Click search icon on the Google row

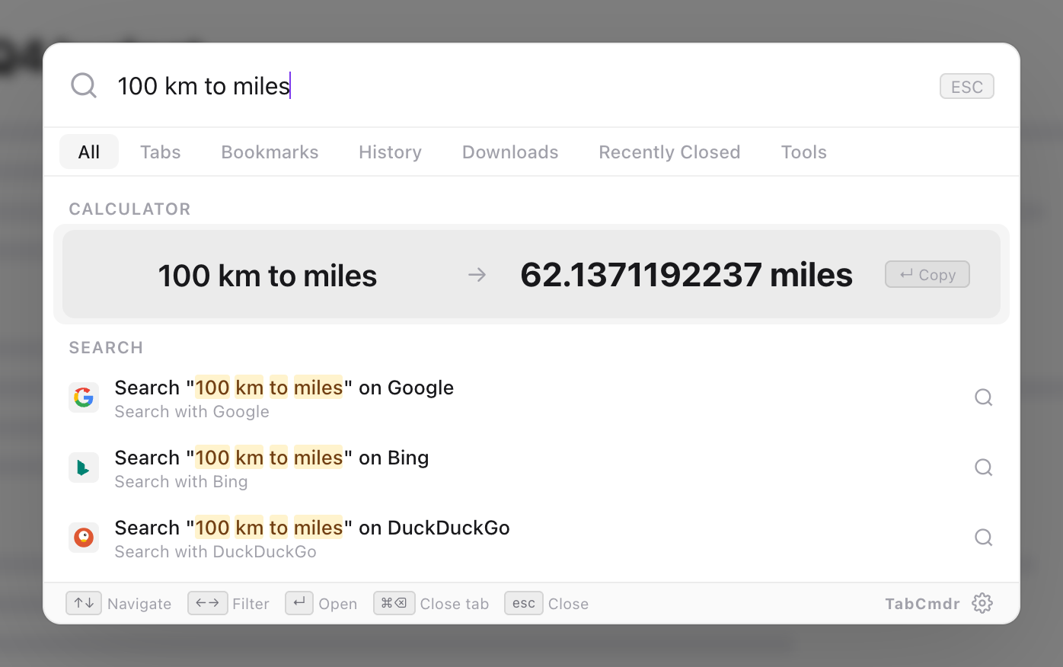tap(984, 397)
